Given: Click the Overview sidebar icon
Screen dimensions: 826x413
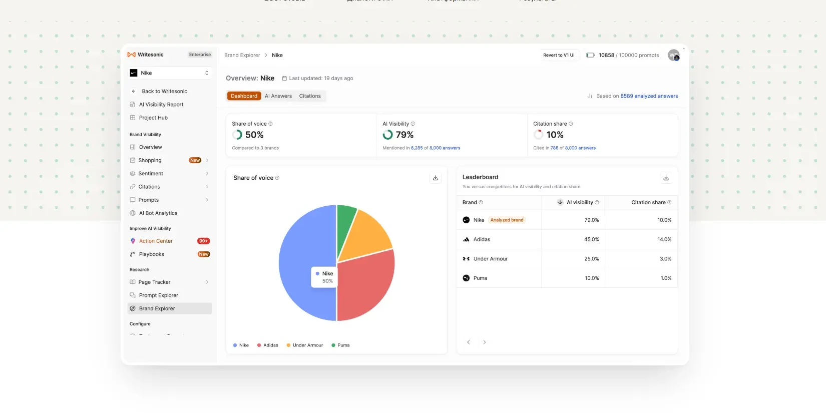Looking at the screenshot, I should tap(133, 147).
